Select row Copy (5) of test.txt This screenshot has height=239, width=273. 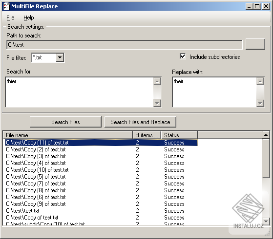pos(101,177)
